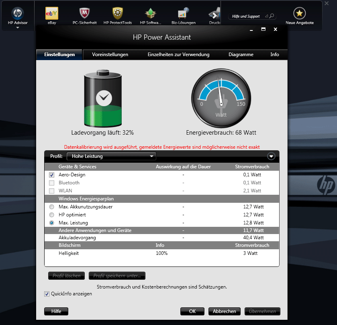Click the battery charge status graphic
Image resolution: width=337 pixels, height=325 pixels.
103,98
